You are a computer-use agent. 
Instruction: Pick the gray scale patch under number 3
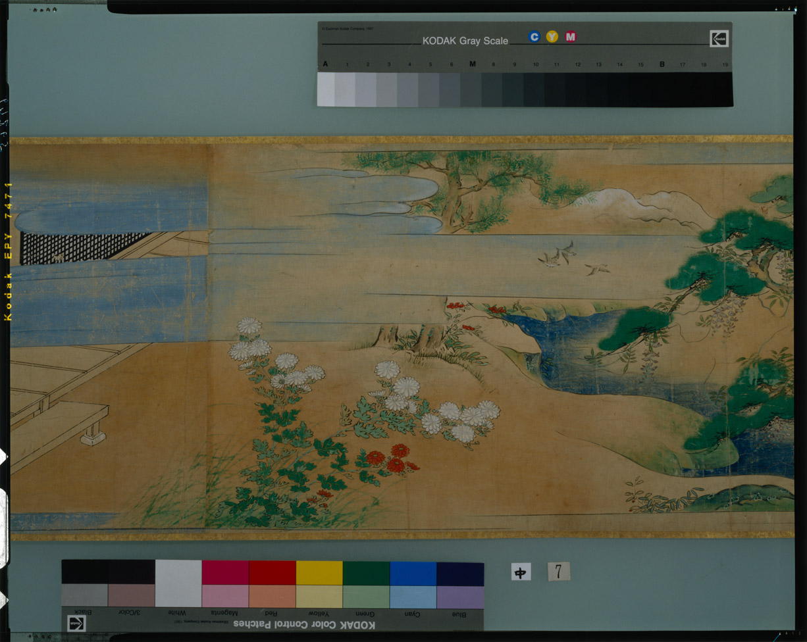point(387,89)
